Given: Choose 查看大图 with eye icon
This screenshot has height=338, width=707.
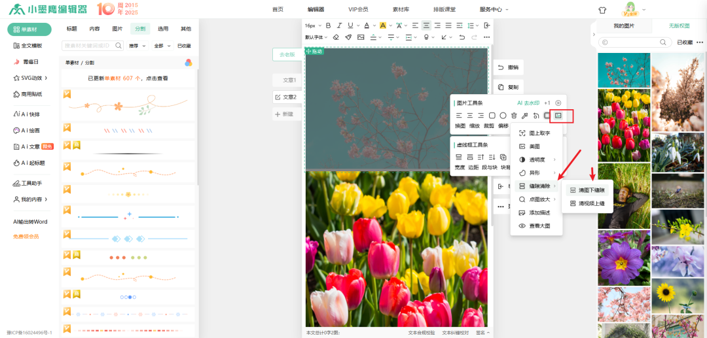Looking at the screenshot, I should (536, 226).
